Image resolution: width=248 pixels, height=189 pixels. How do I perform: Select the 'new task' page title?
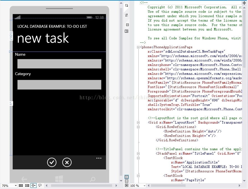(43, 38)
